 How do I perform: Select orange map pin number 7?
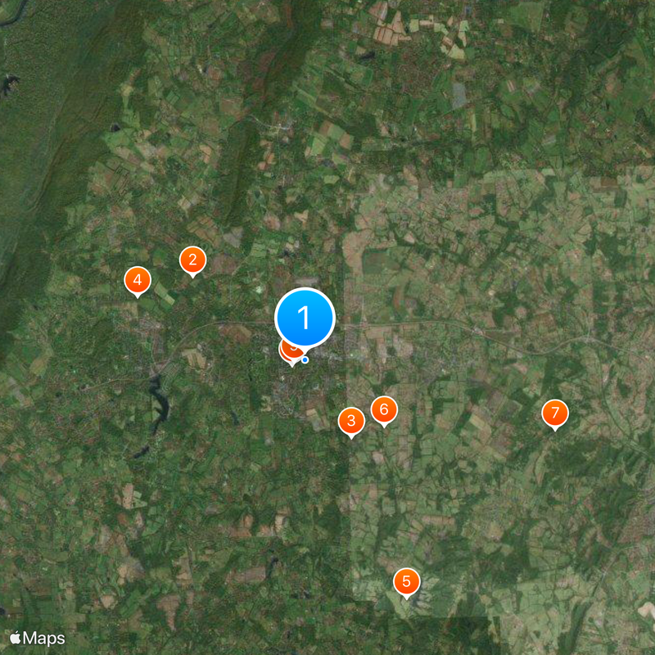coord(555,413)
